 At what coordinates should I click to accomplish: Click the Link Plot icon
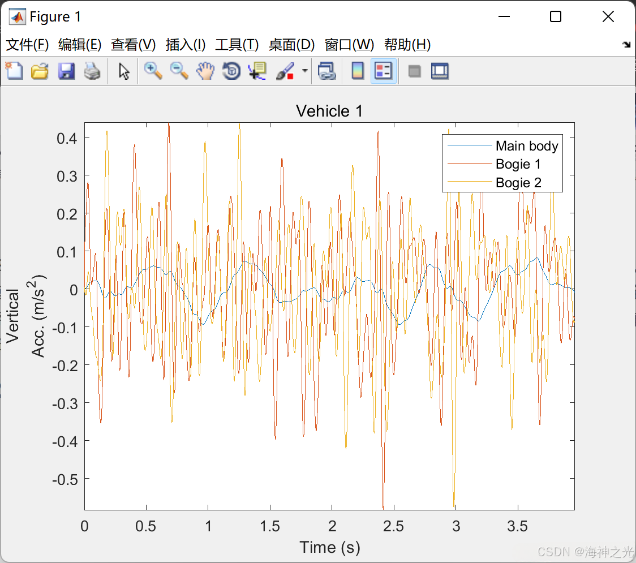(x=327, y=71)
